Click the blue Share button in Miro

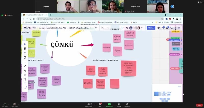pos(151,28)
